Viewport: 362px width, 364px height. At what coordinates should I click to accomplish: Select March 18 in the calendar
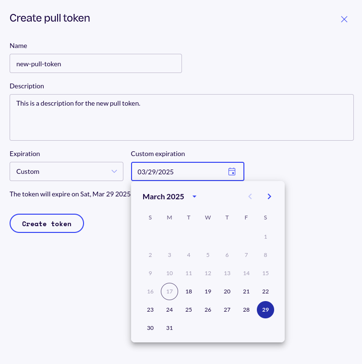(x=189, y=291)
